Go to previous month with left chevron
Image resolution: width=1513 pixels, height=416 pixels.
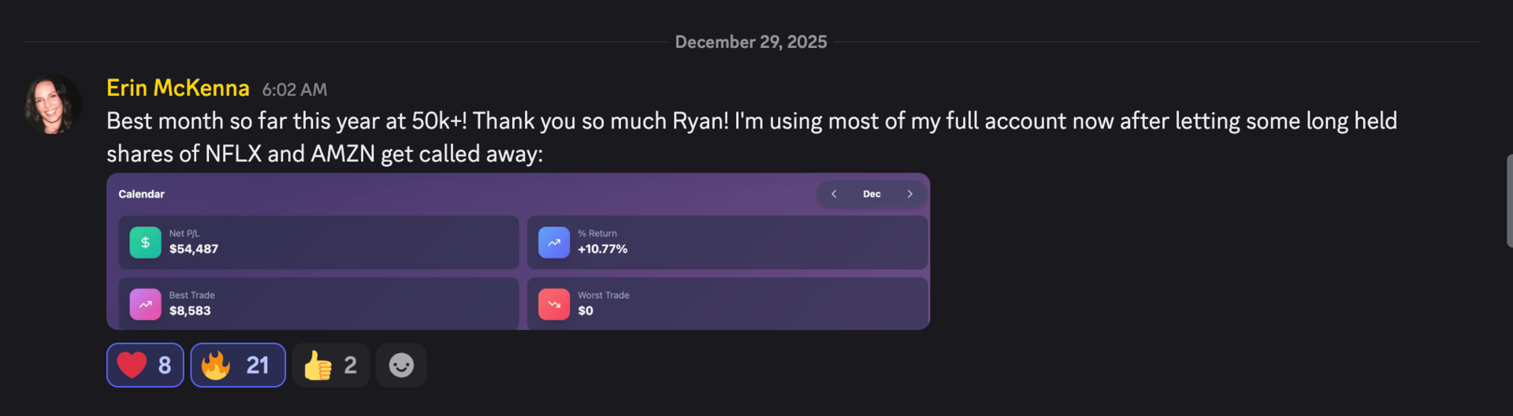[834, 194]
